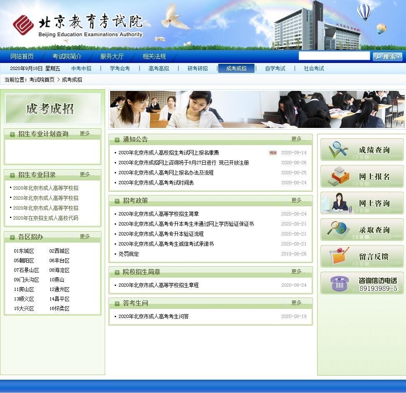The height and width of the screenshot is (393, 406).
Task: Select district 07石景山区
Action: click(26, 270)
